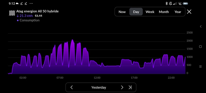This screenshot has width=206, height=93.
Task: Tap Atag energion All 50 hybride title
Action: (37, 11)
